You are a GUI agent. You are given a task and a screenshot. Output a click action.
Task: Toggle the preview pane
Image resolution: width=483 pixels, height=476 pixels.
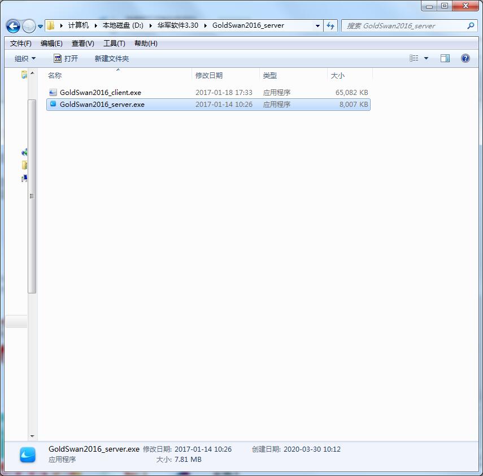445,58
